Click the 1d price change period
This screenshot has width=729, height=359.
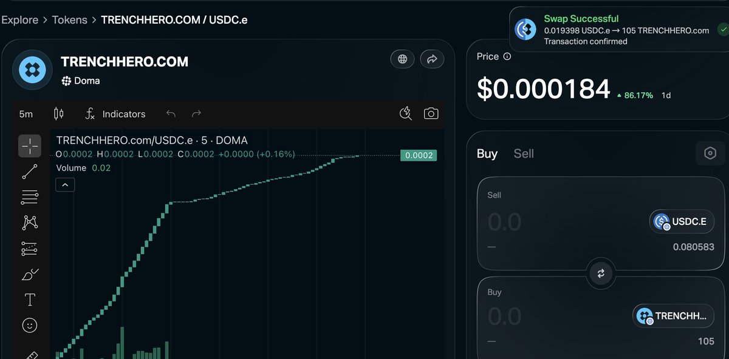[666, 95]
